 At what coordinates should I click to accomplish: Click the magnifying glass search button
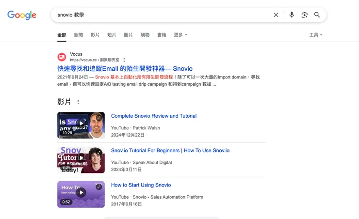pyautogui.click(x=317, y=15)
